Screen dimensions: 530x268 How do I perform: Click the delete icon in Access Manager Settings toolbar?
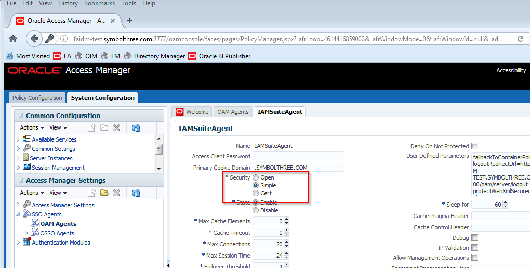116,193
